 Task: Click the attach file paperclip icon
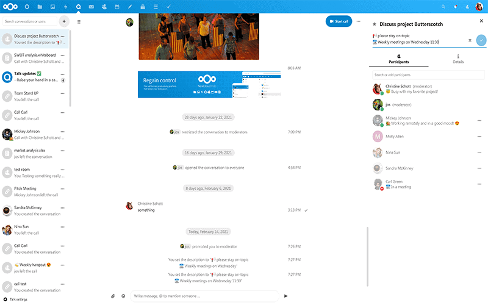coord(113,296)
